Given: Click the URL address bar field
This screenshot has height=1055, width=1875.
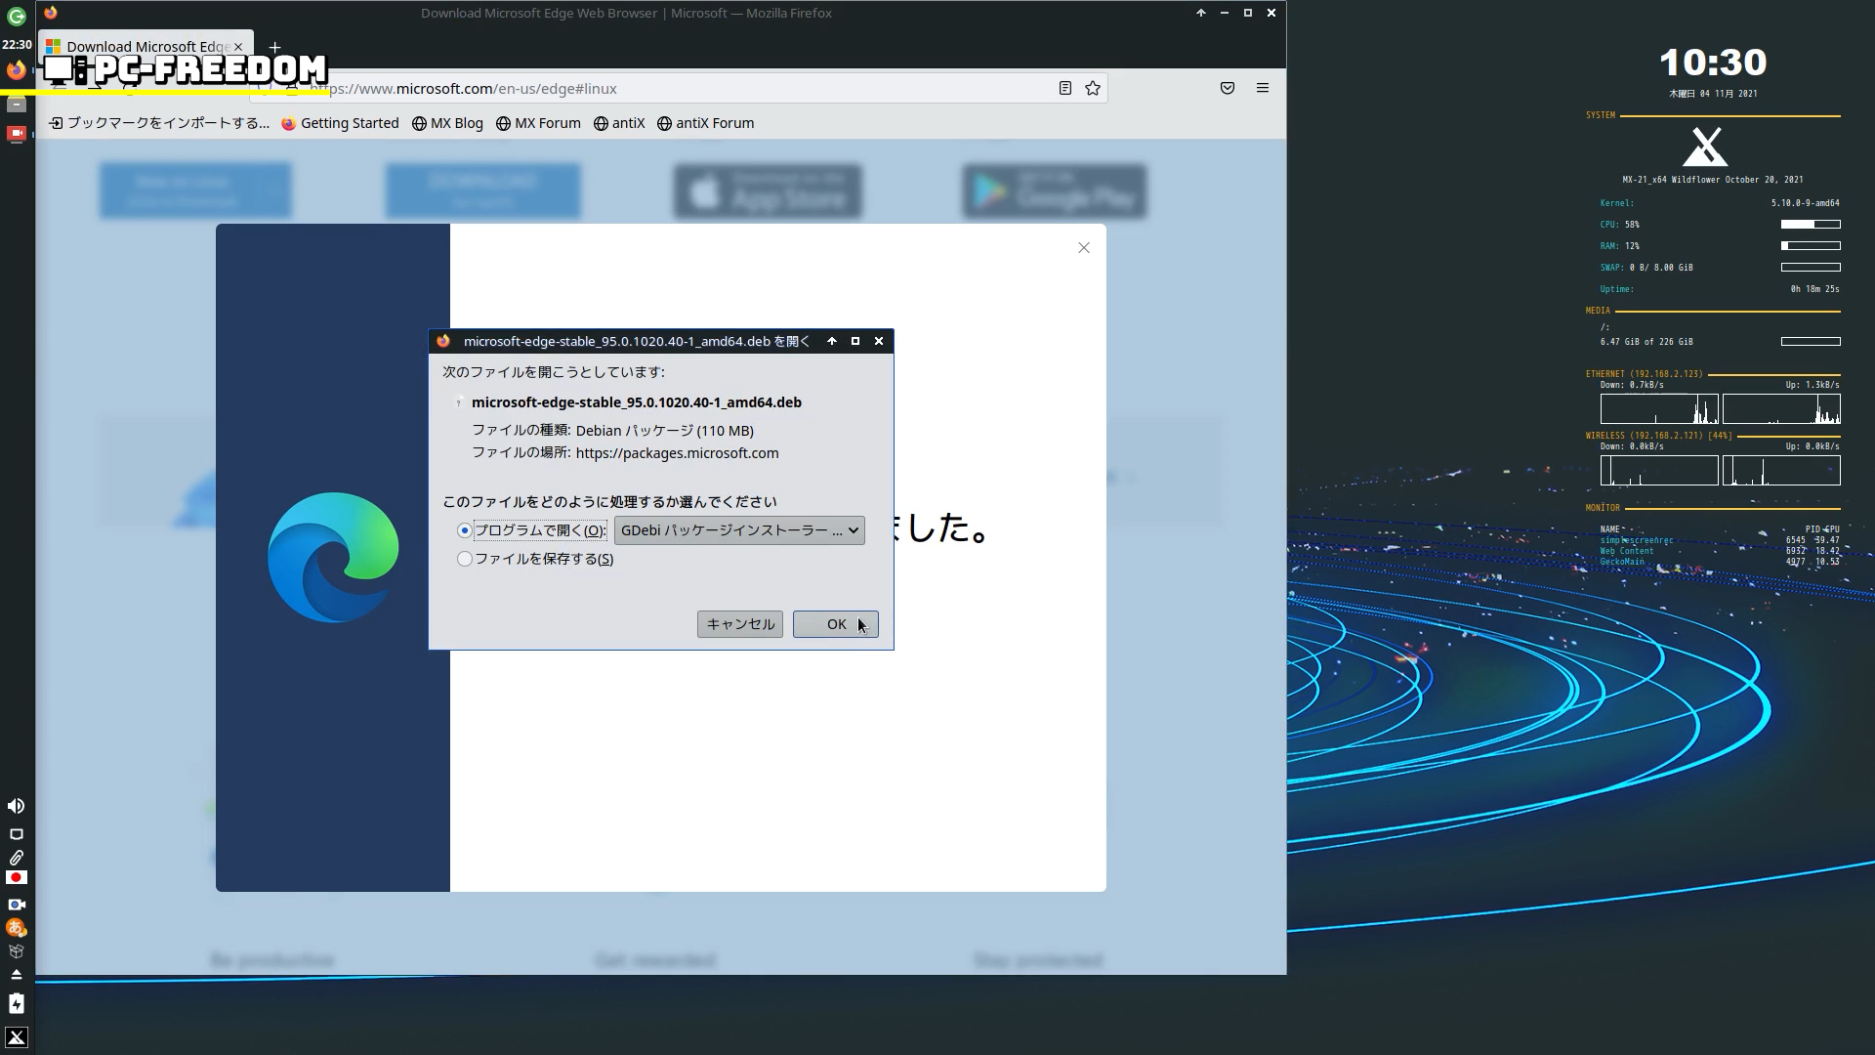Looking at the screenshot, I should point(684,89).
